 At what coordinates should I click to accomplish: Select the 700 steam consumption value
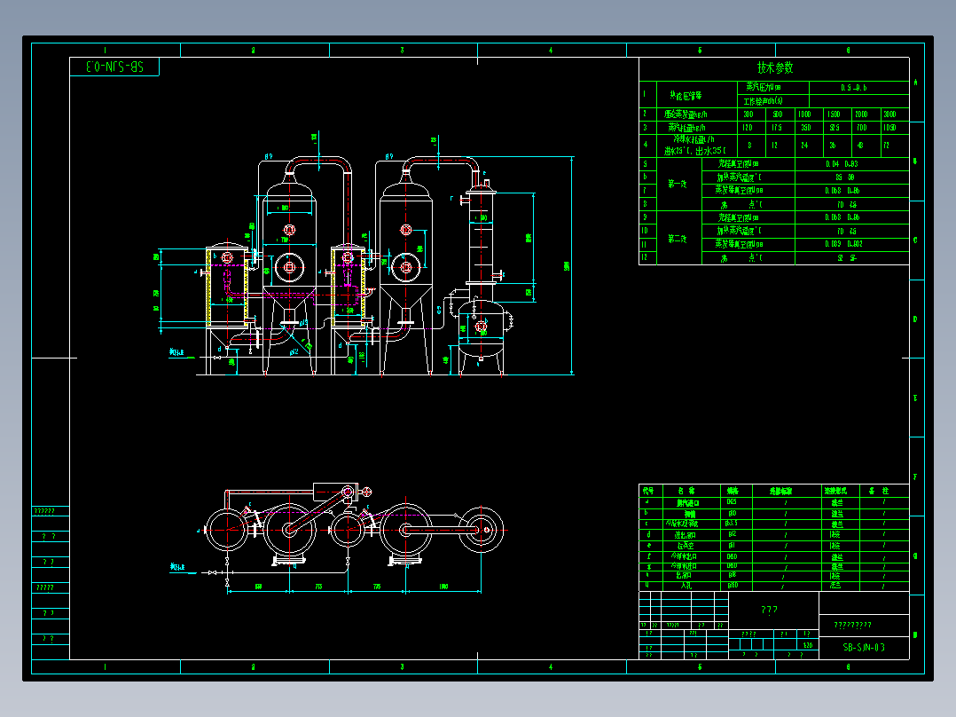tap(861, 128)
